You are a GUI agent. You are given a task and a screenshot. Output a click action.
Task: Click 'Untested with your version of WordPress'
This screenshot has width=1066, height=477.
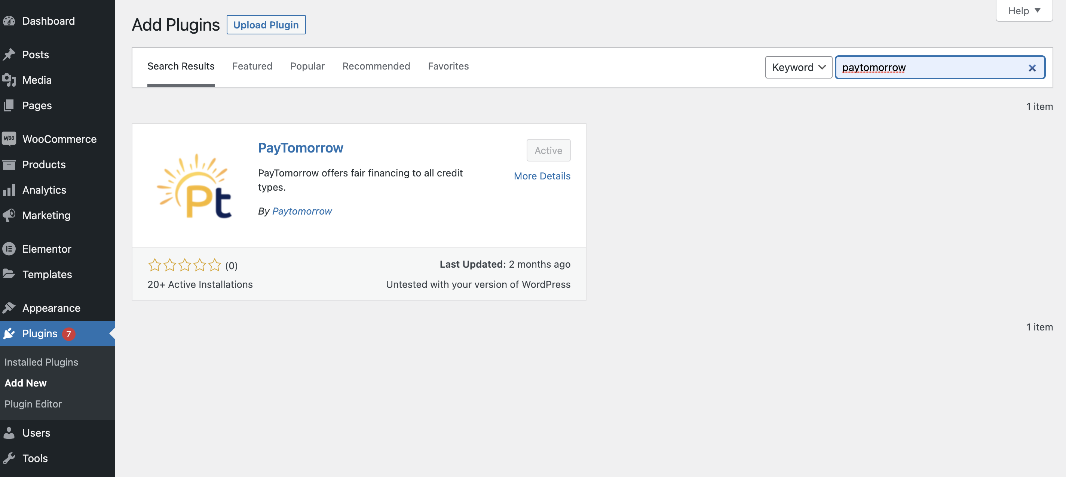tap(478, 284)
